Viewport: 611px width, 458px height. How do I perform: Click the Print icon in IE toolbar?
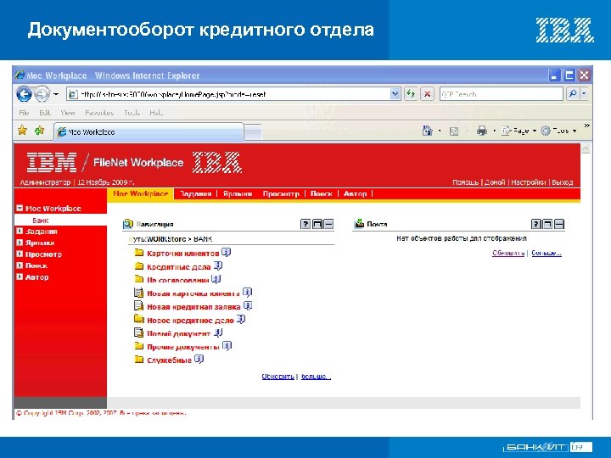pos(482,131)
